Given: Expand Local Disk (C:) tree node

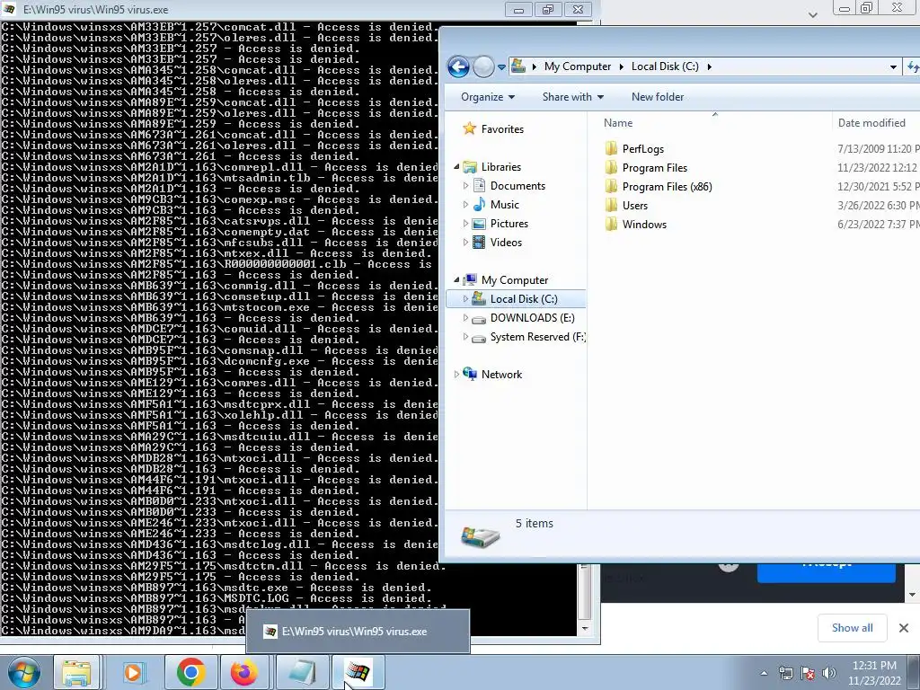Looking at the screenshot, I should coord(465,298).
